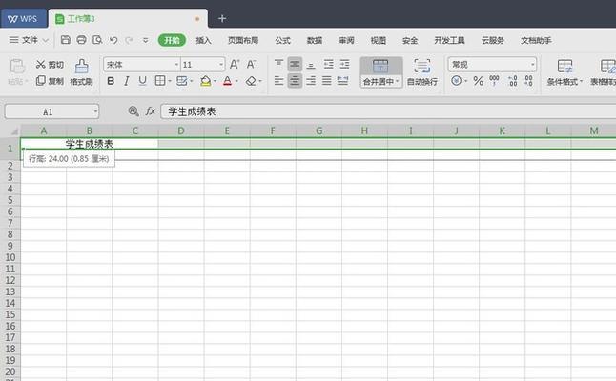Toggle 合并居中 merge and center

pos(381,72)
